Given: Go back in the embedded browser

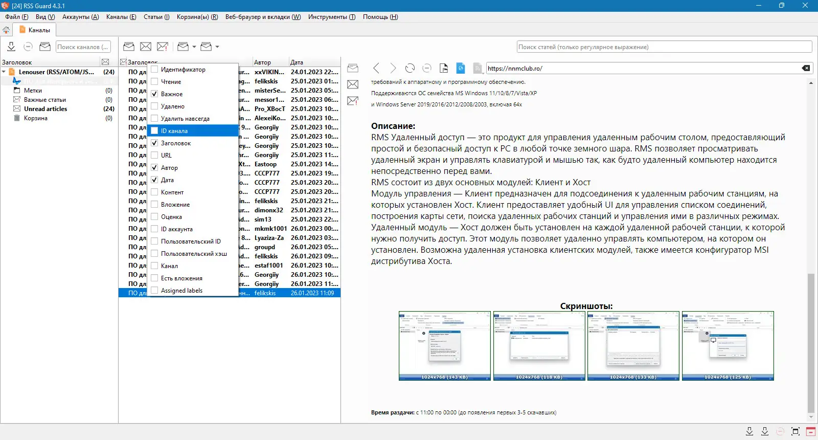Looking at the screenshot, I should pyautogui.click(x=376, y=68).
